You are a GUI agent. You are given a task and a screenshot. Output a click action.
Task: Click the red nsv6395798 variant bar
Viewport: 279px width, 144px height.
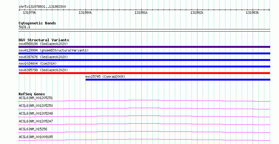click(144, 73)
